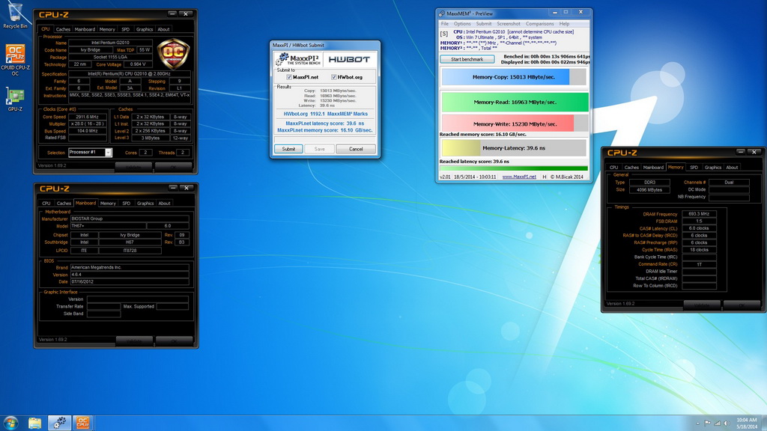Click the Memory-Write result bar
The width and height of the screenshot is (767, 431).
pyautogui.click(x=515, y=123)
